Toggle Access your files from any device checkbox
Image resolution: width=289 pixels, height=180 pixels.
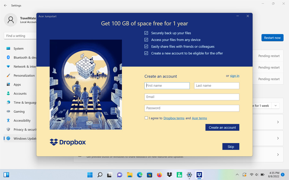(x=146, y=40)
